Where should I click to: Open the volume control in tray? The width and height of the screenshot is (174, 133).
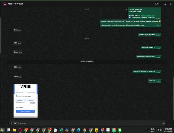161,130
